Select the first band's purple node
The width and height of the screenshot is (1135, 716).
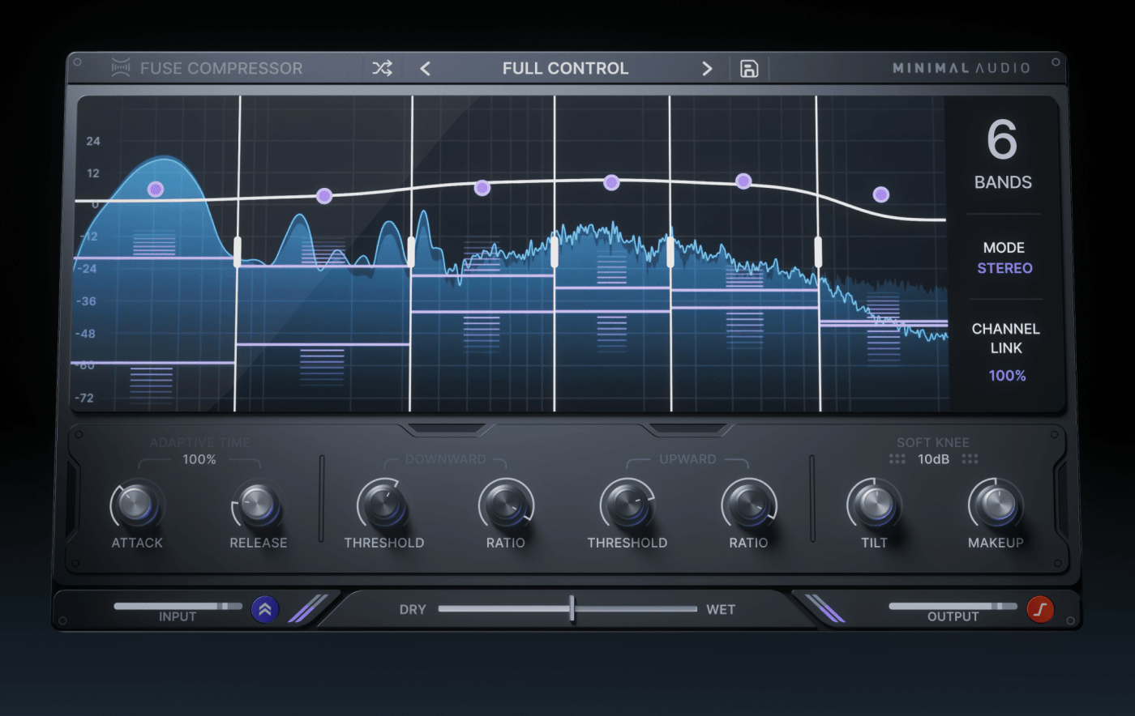(156, 189)
